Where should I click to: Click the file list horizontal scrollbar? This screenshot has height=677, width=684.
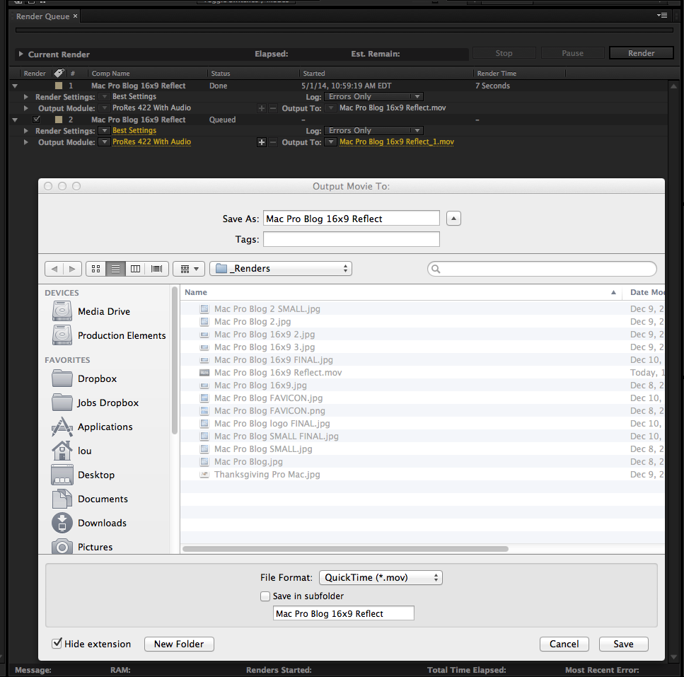345,549
